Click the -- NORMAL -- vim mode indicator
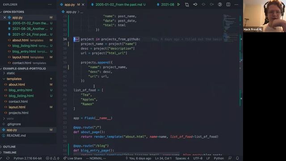Screen dimensions: 286x161 click(96, 158)
